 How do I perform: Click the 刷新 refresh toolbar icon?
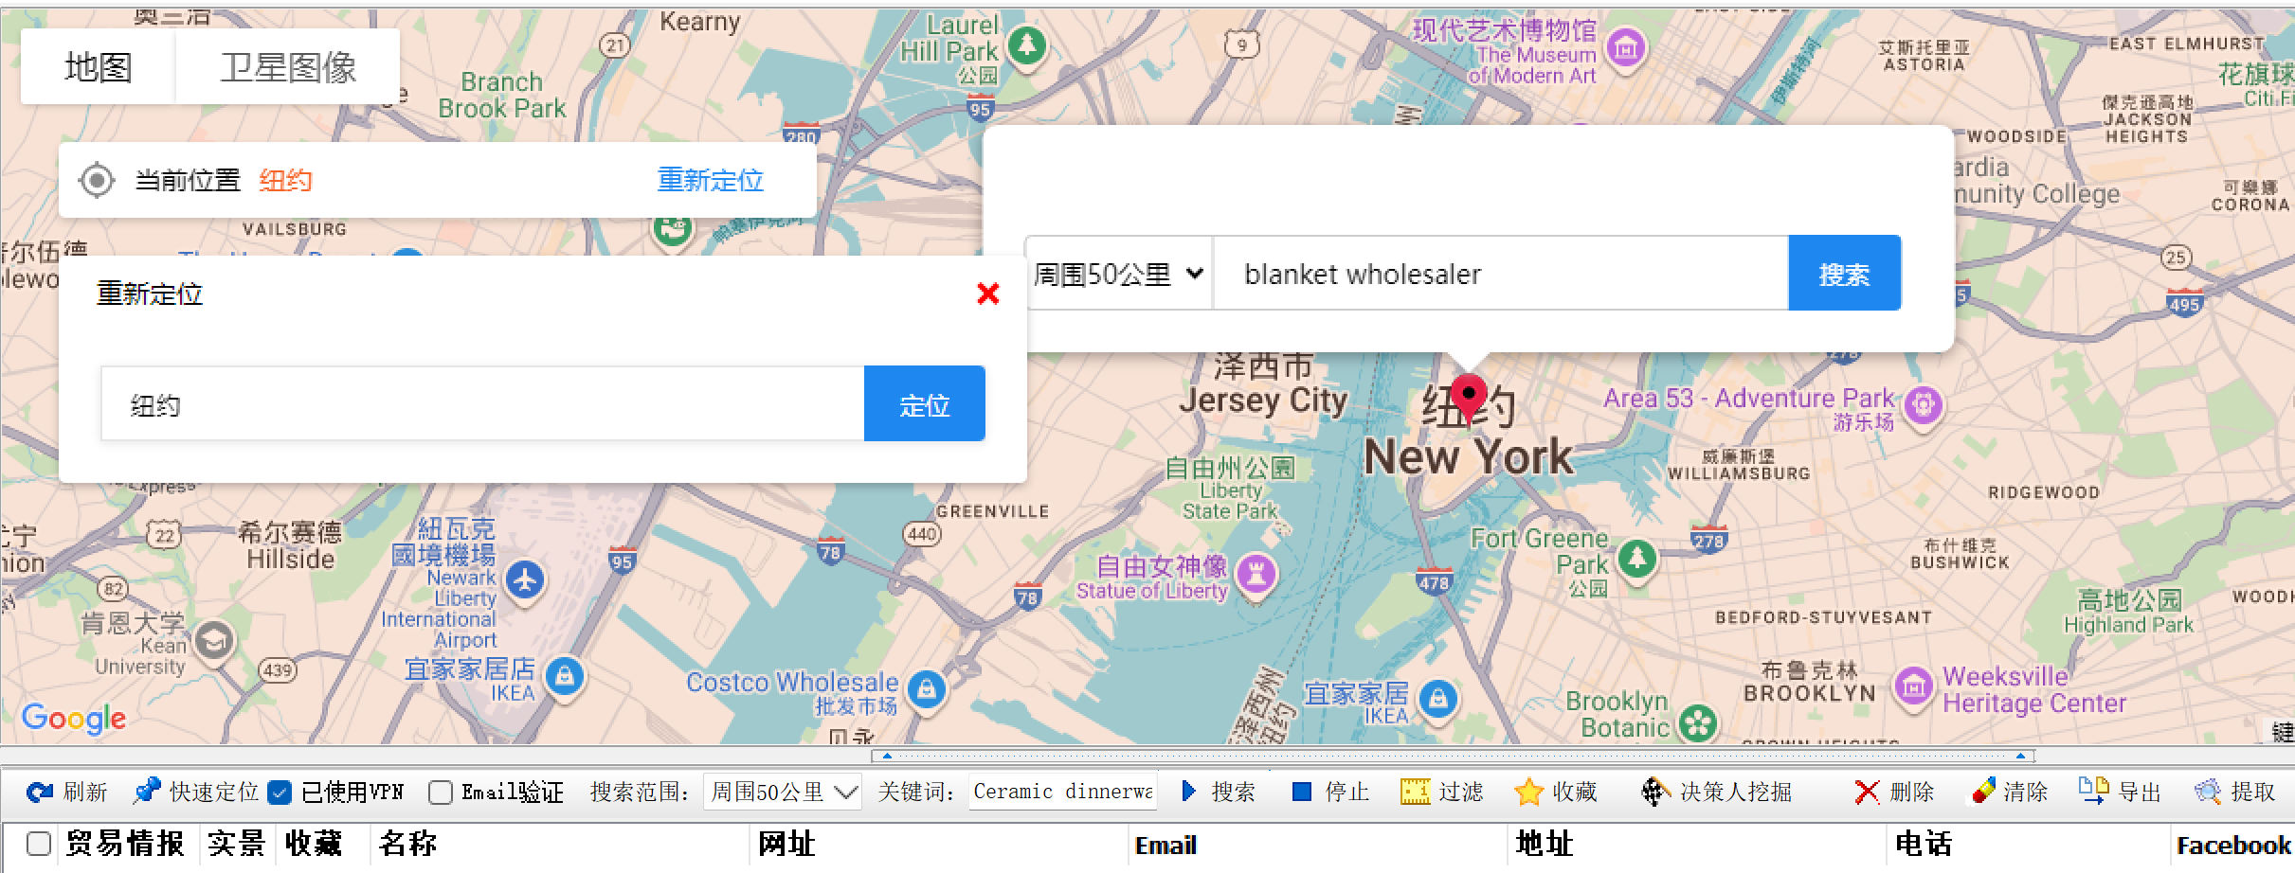coord(40,792)
